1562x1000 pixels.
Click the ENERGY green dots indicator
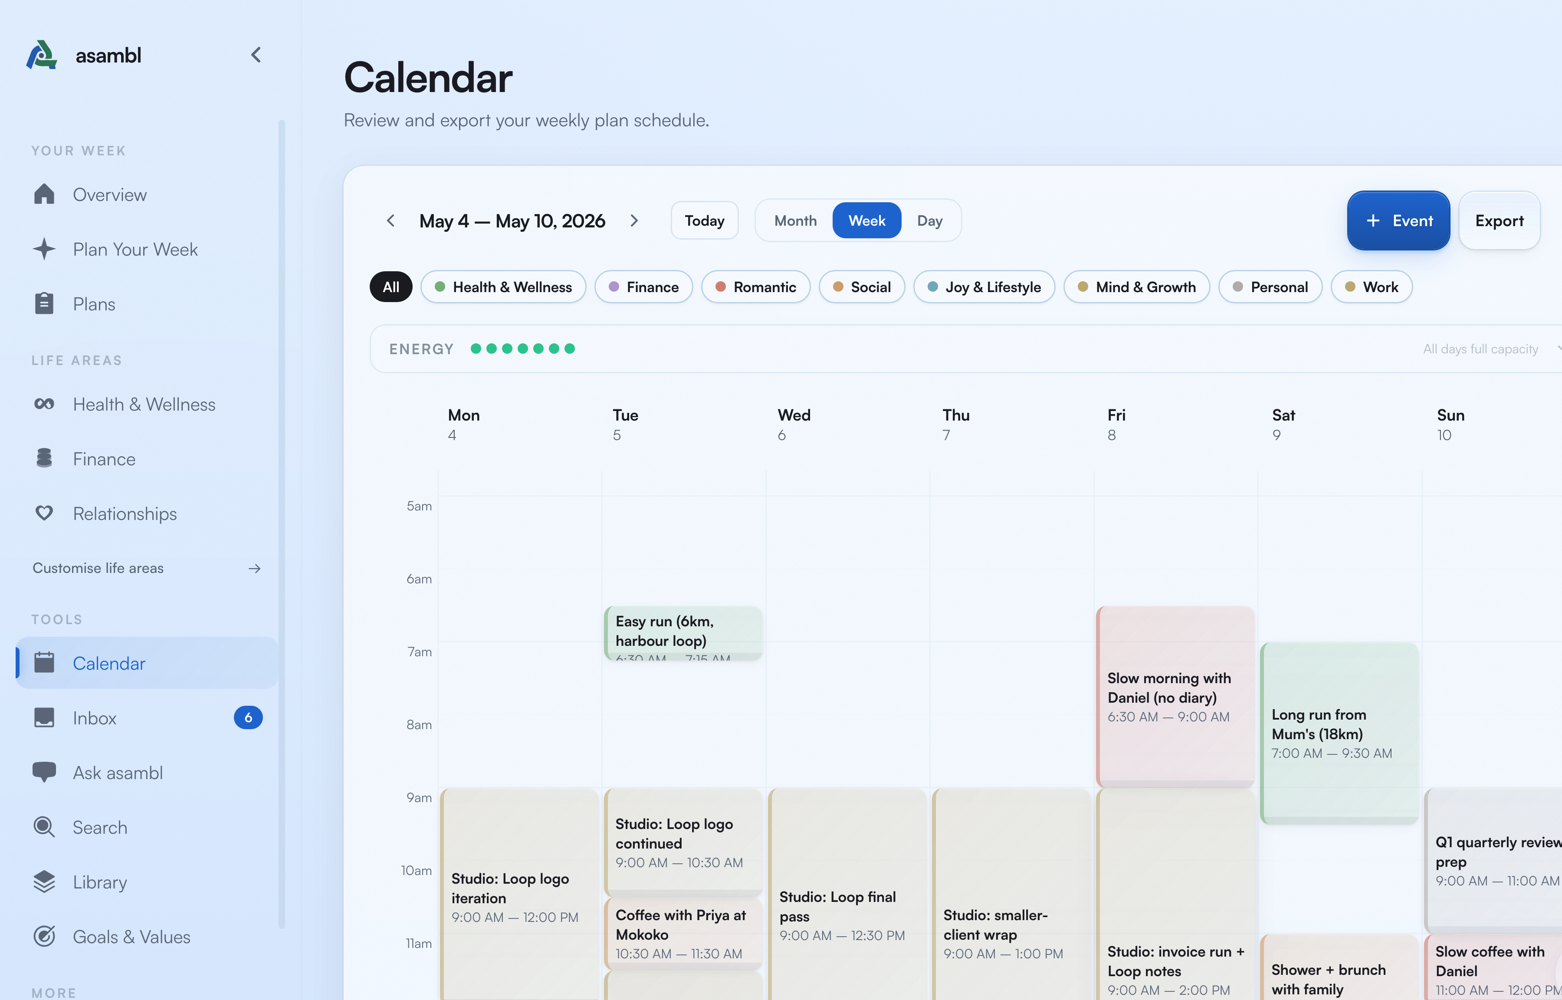pos(522,349)
